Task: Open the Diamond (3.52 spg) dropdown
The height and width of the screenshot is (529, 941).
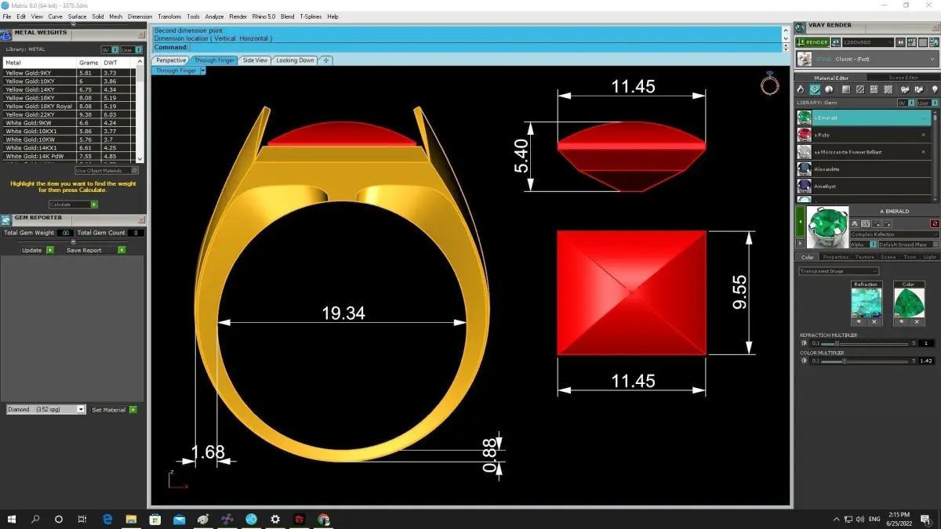Action: [45, 409]
